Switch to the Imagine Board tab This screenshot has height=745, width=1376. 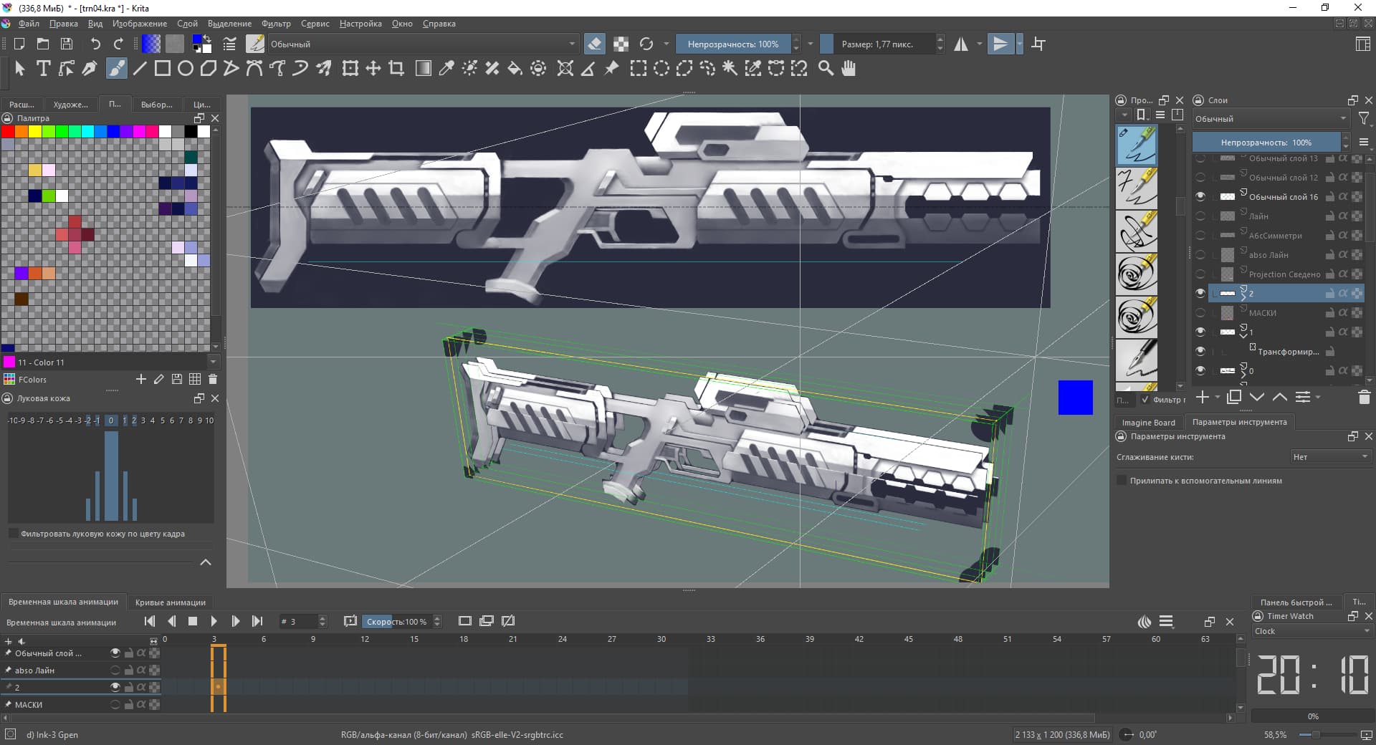(x=1148, y=423)
